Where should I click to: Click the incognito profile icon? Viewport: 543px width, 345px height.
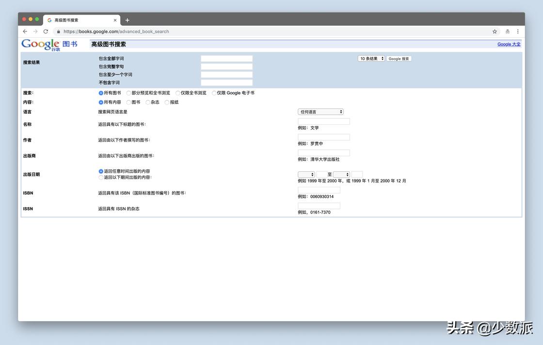pyautogui.click(x=508, y=31)
